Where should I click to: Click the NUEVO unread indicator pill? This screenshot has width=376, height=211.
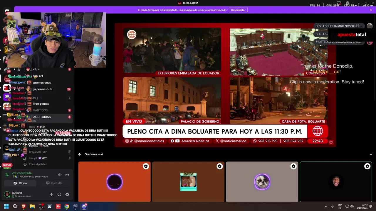pos(7,165)
